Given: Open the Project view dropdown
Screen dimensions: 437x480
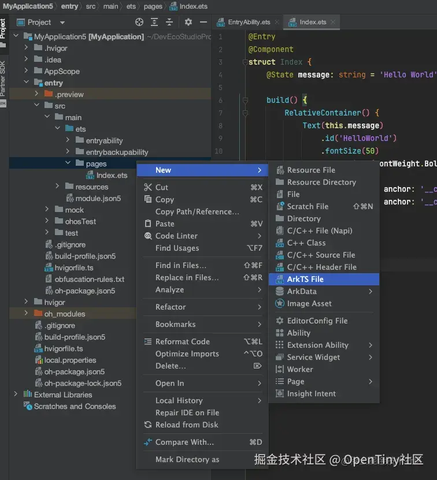Looking at the screenshot, I should [62, 23].
